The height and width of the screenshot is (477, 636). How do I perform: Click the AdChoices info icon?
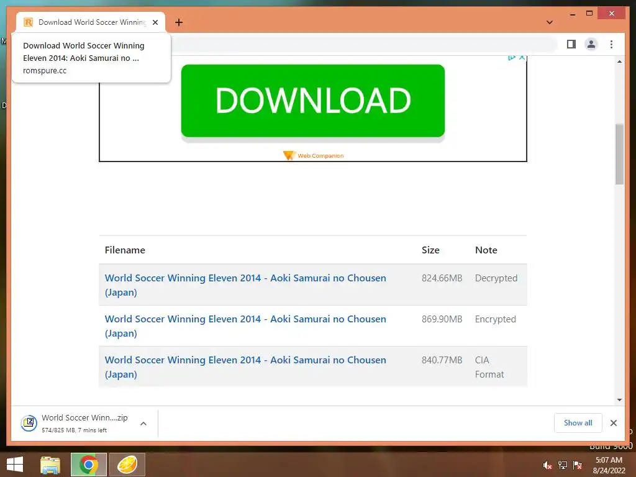[512, 58]
